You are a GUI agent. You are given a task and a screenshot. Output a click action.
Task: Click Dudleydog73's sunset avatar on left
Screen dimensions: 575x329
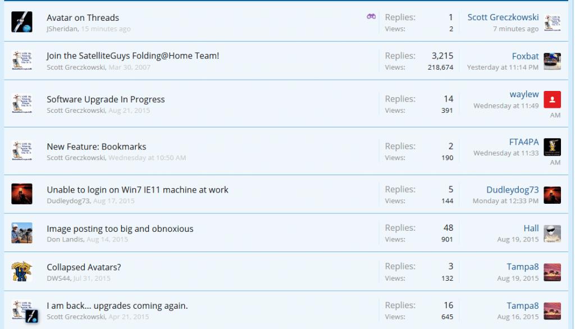[x=22, y=194]
